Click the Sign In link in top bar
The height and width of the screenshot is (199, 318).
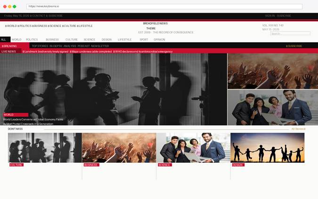(270, 16)
